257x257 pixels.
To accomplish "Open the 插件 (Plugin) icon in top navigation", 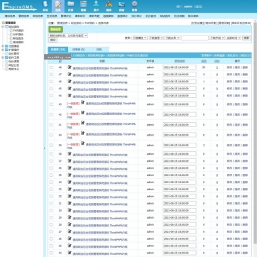I will pos(109,6).
